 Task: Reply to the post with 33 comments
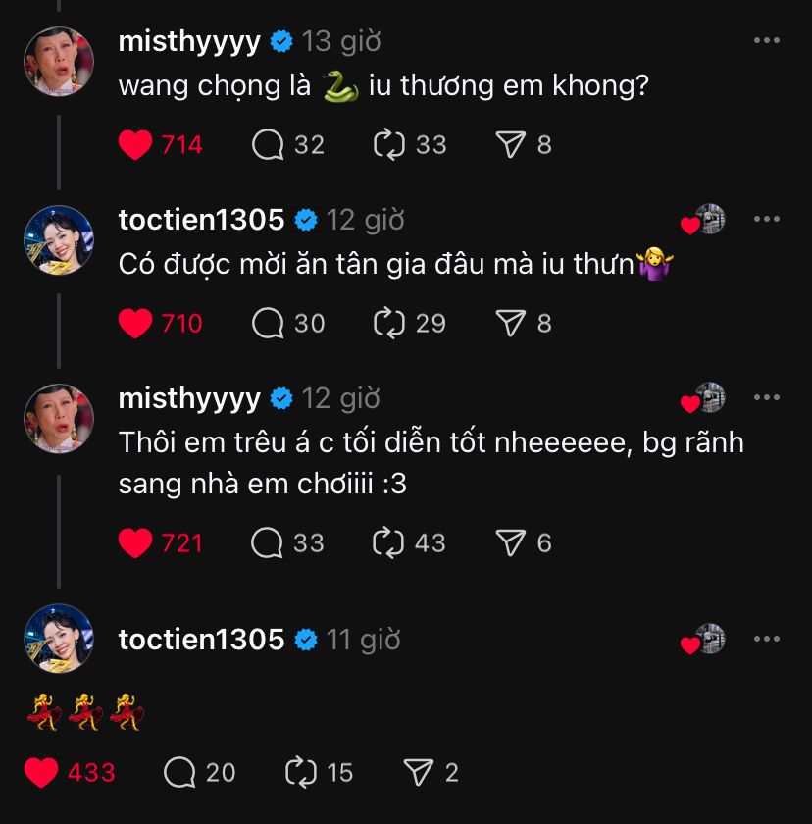tap(268, 542)
